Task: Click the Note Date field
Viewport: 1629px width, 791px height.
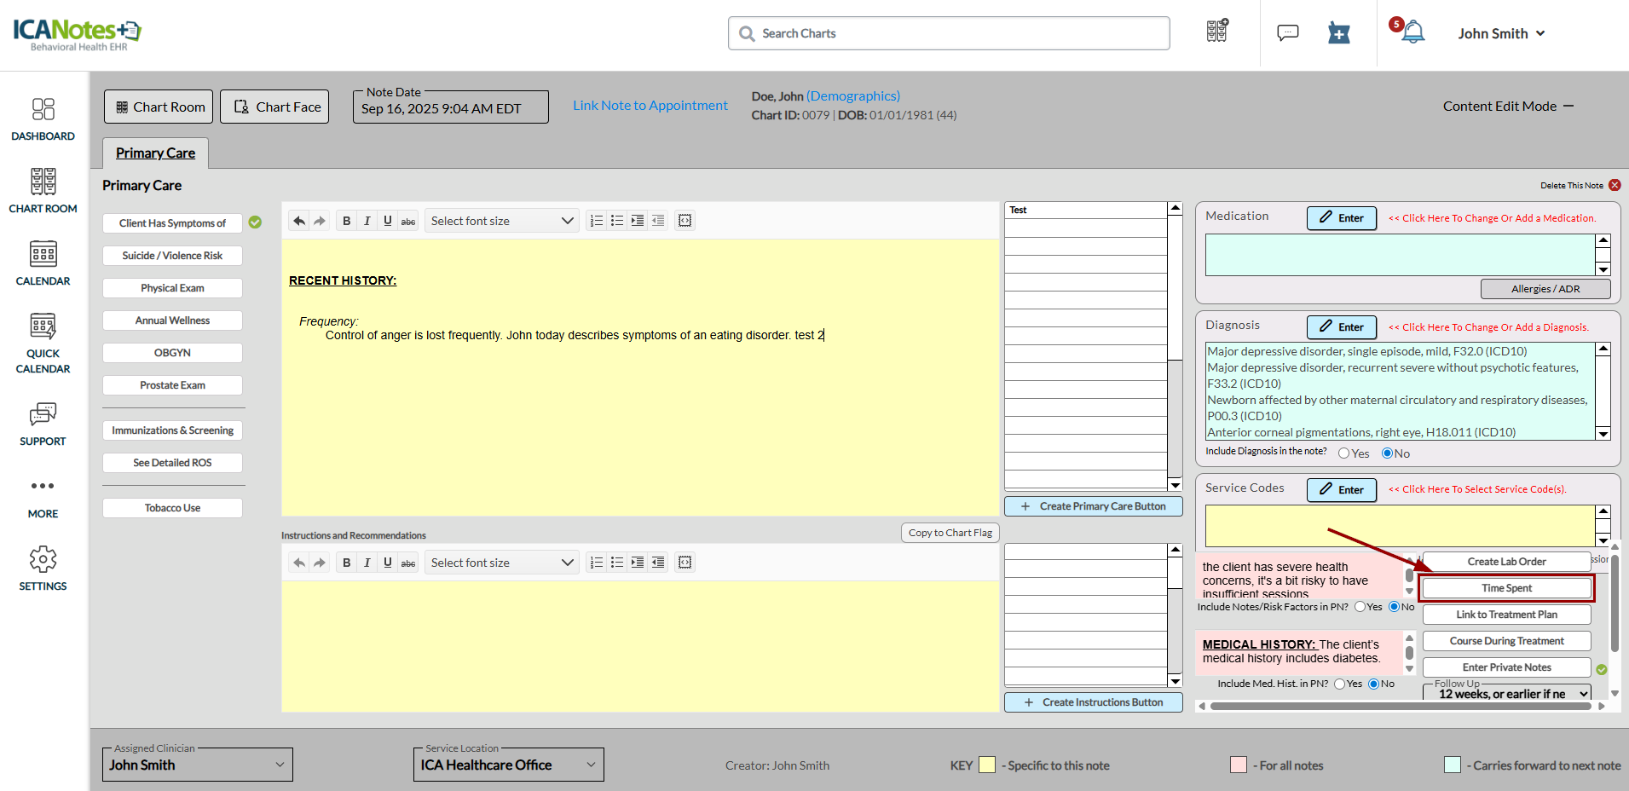Action: click(x=451, y=107)
